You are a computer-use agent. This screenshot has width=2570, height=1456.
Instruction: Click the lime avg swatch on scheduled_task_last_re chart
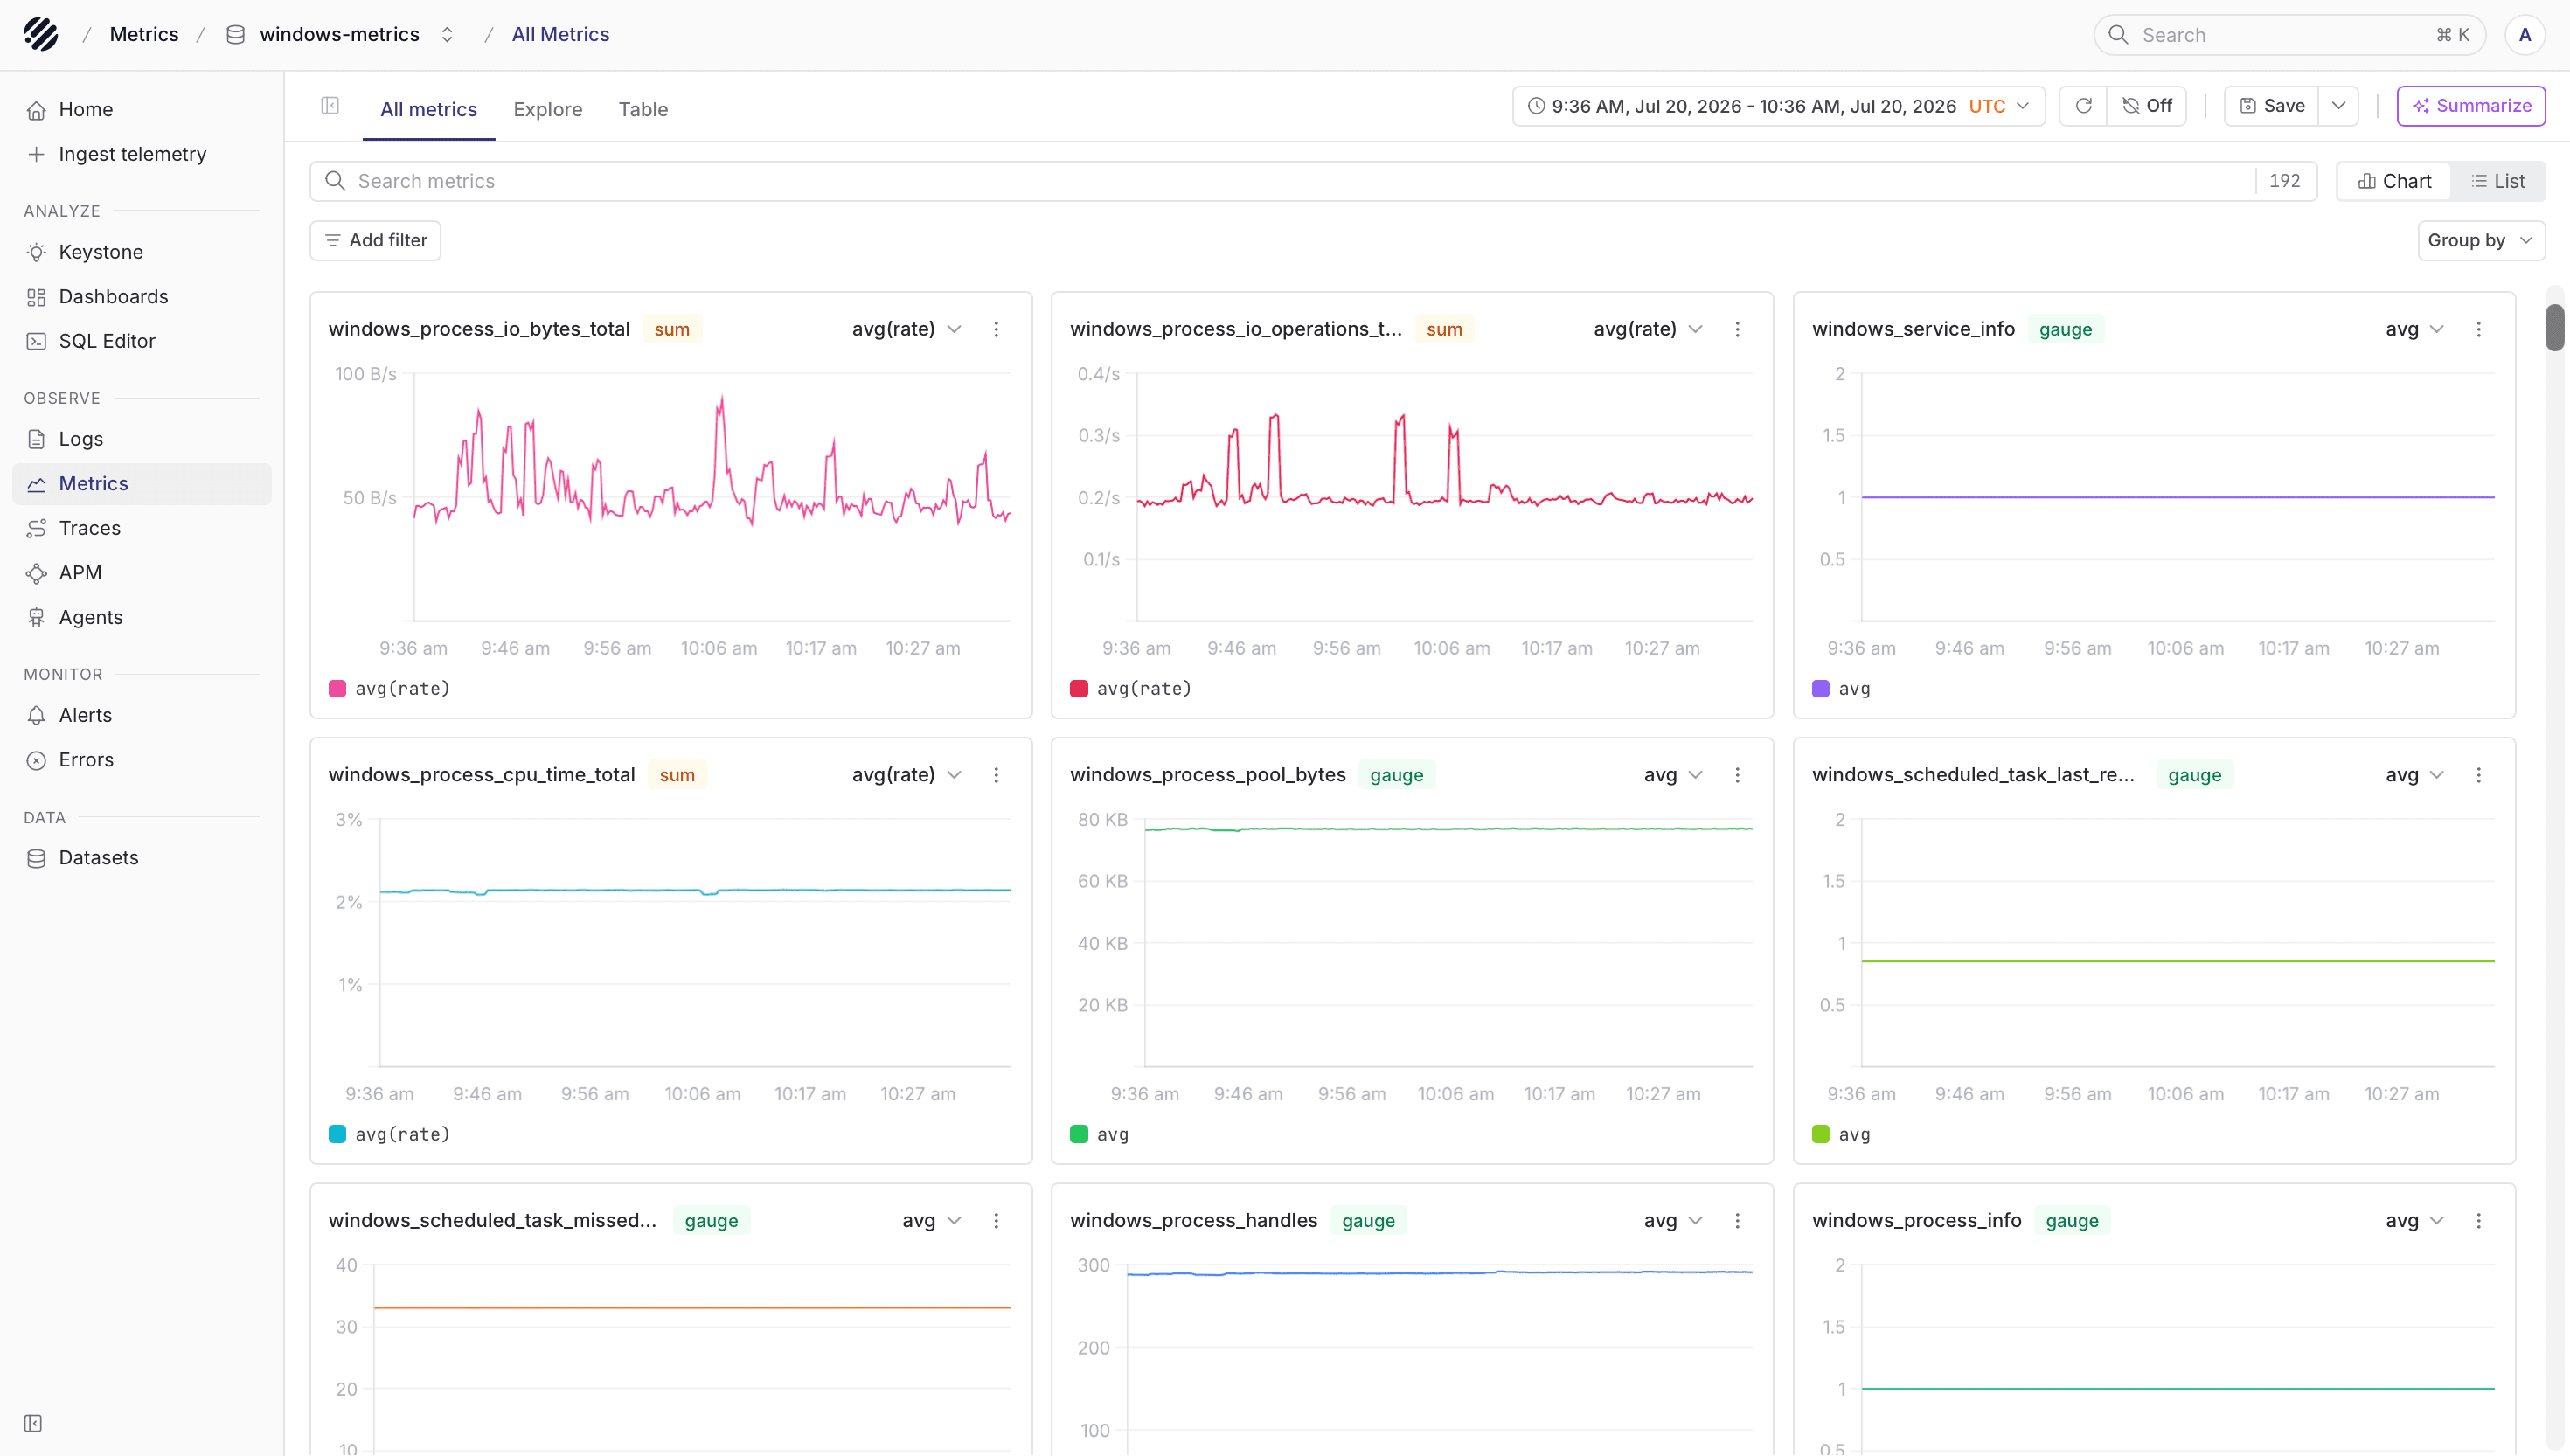(1821, 1135)
